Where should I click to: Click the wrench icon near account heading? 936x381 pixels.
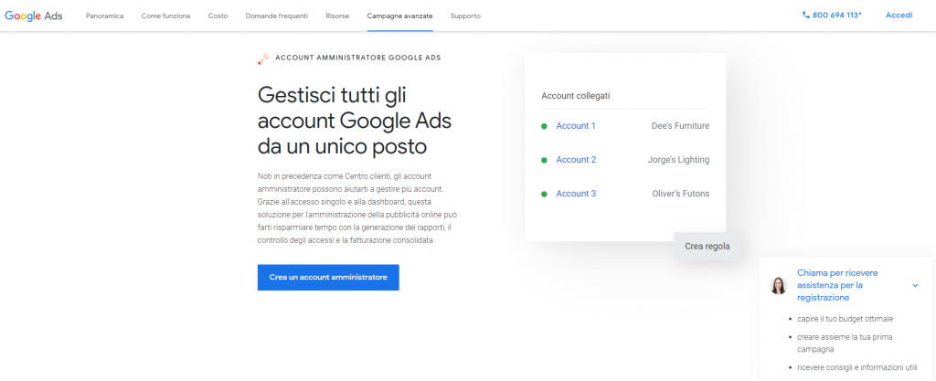point(263,58)
